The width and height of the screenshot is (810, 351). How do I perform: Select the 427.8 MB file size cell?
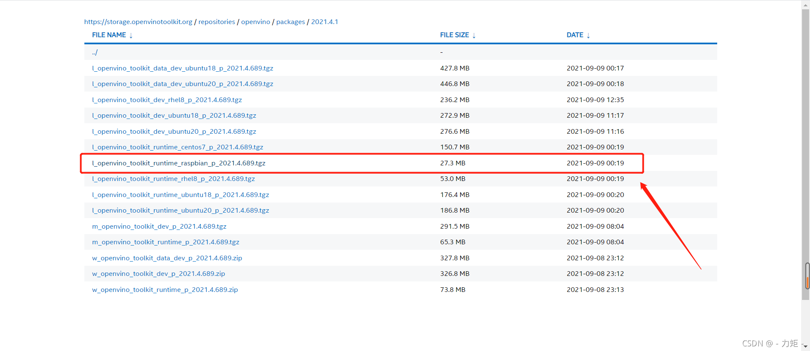pos(455,68)
